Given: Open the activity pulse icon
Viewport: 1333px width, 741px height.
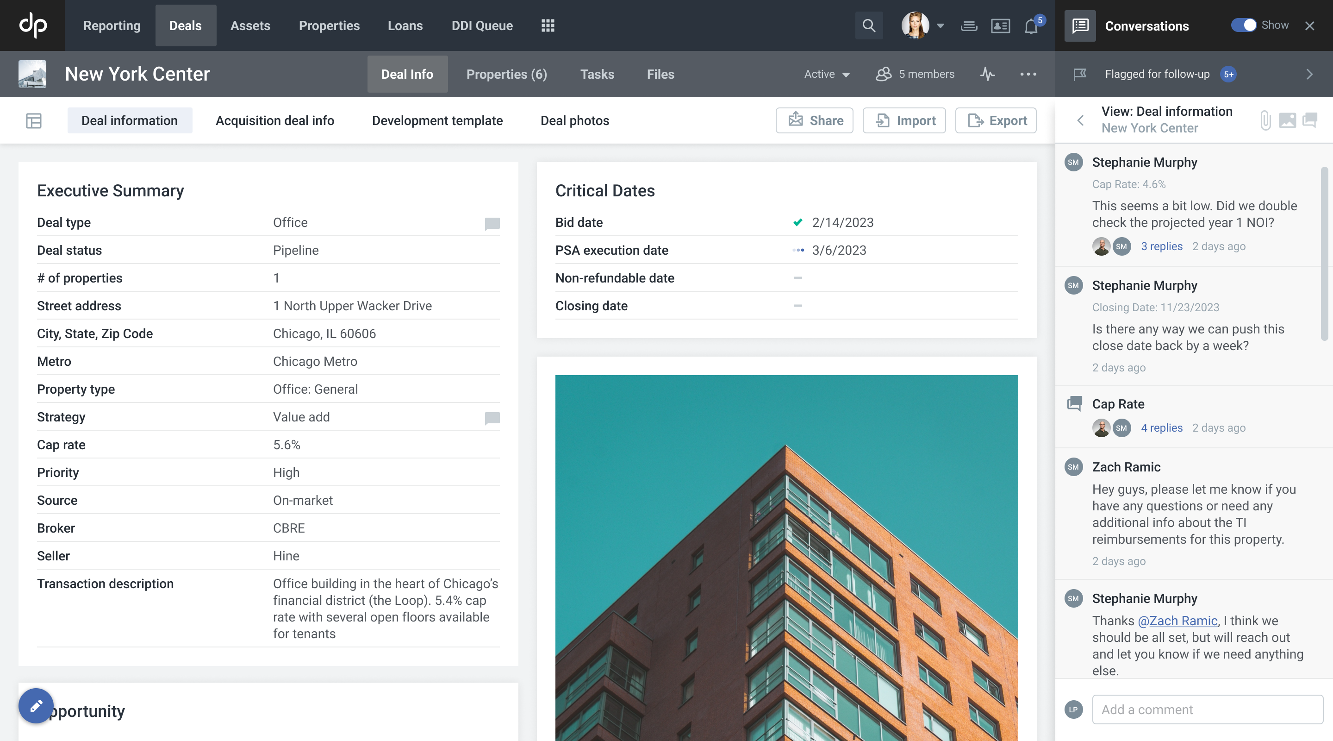Looking at the screenshot, I should click(x=987, y=74).
